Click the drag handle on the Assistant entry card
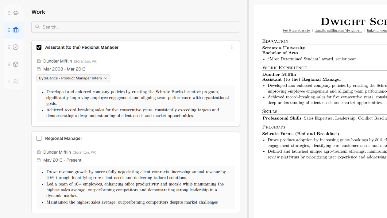The height and width of the screenshot is (218, 387). [x=233, y=47]
